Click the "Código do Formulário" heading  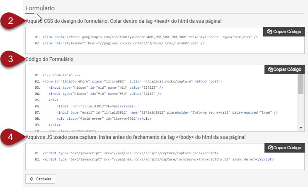tap(50, 59)
